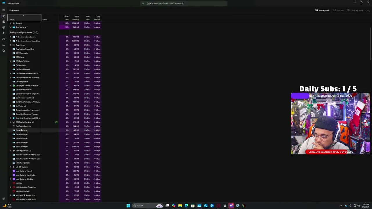Open File Explorer from the taskbar
The image size is (372, 209).
click(180, 206)
